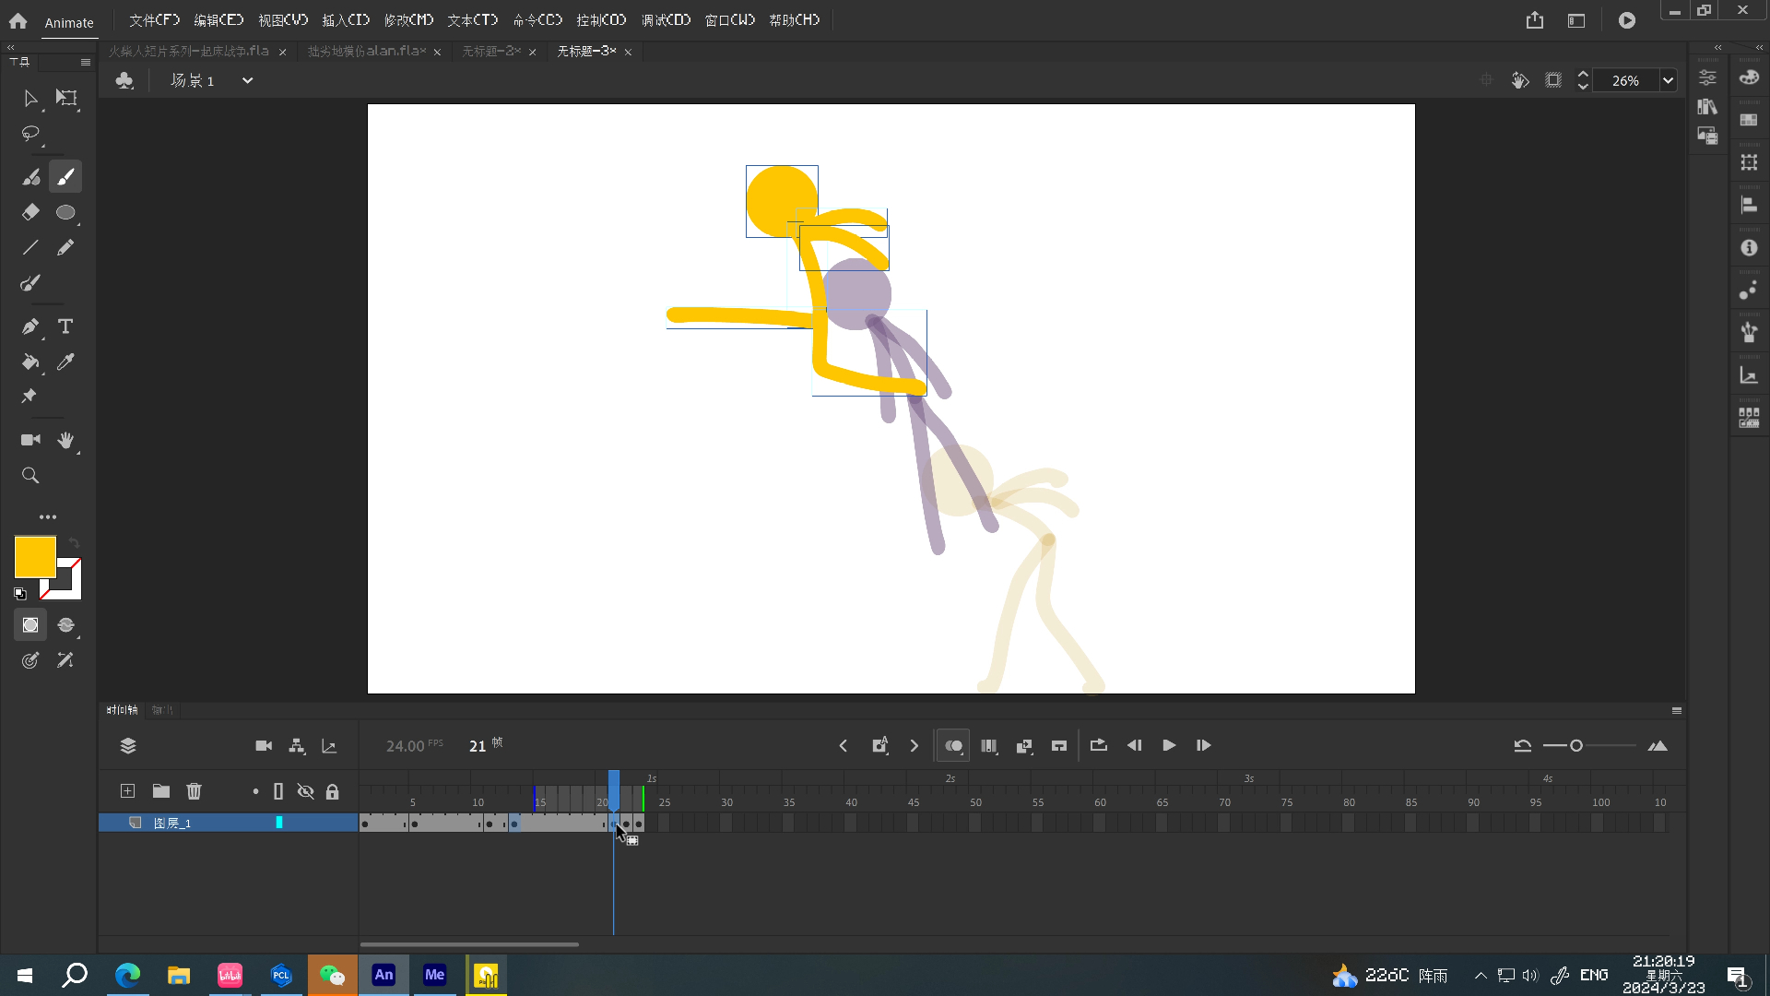1770x996 pixels.
Task: Step back one frame
Action: [1134, 745]
